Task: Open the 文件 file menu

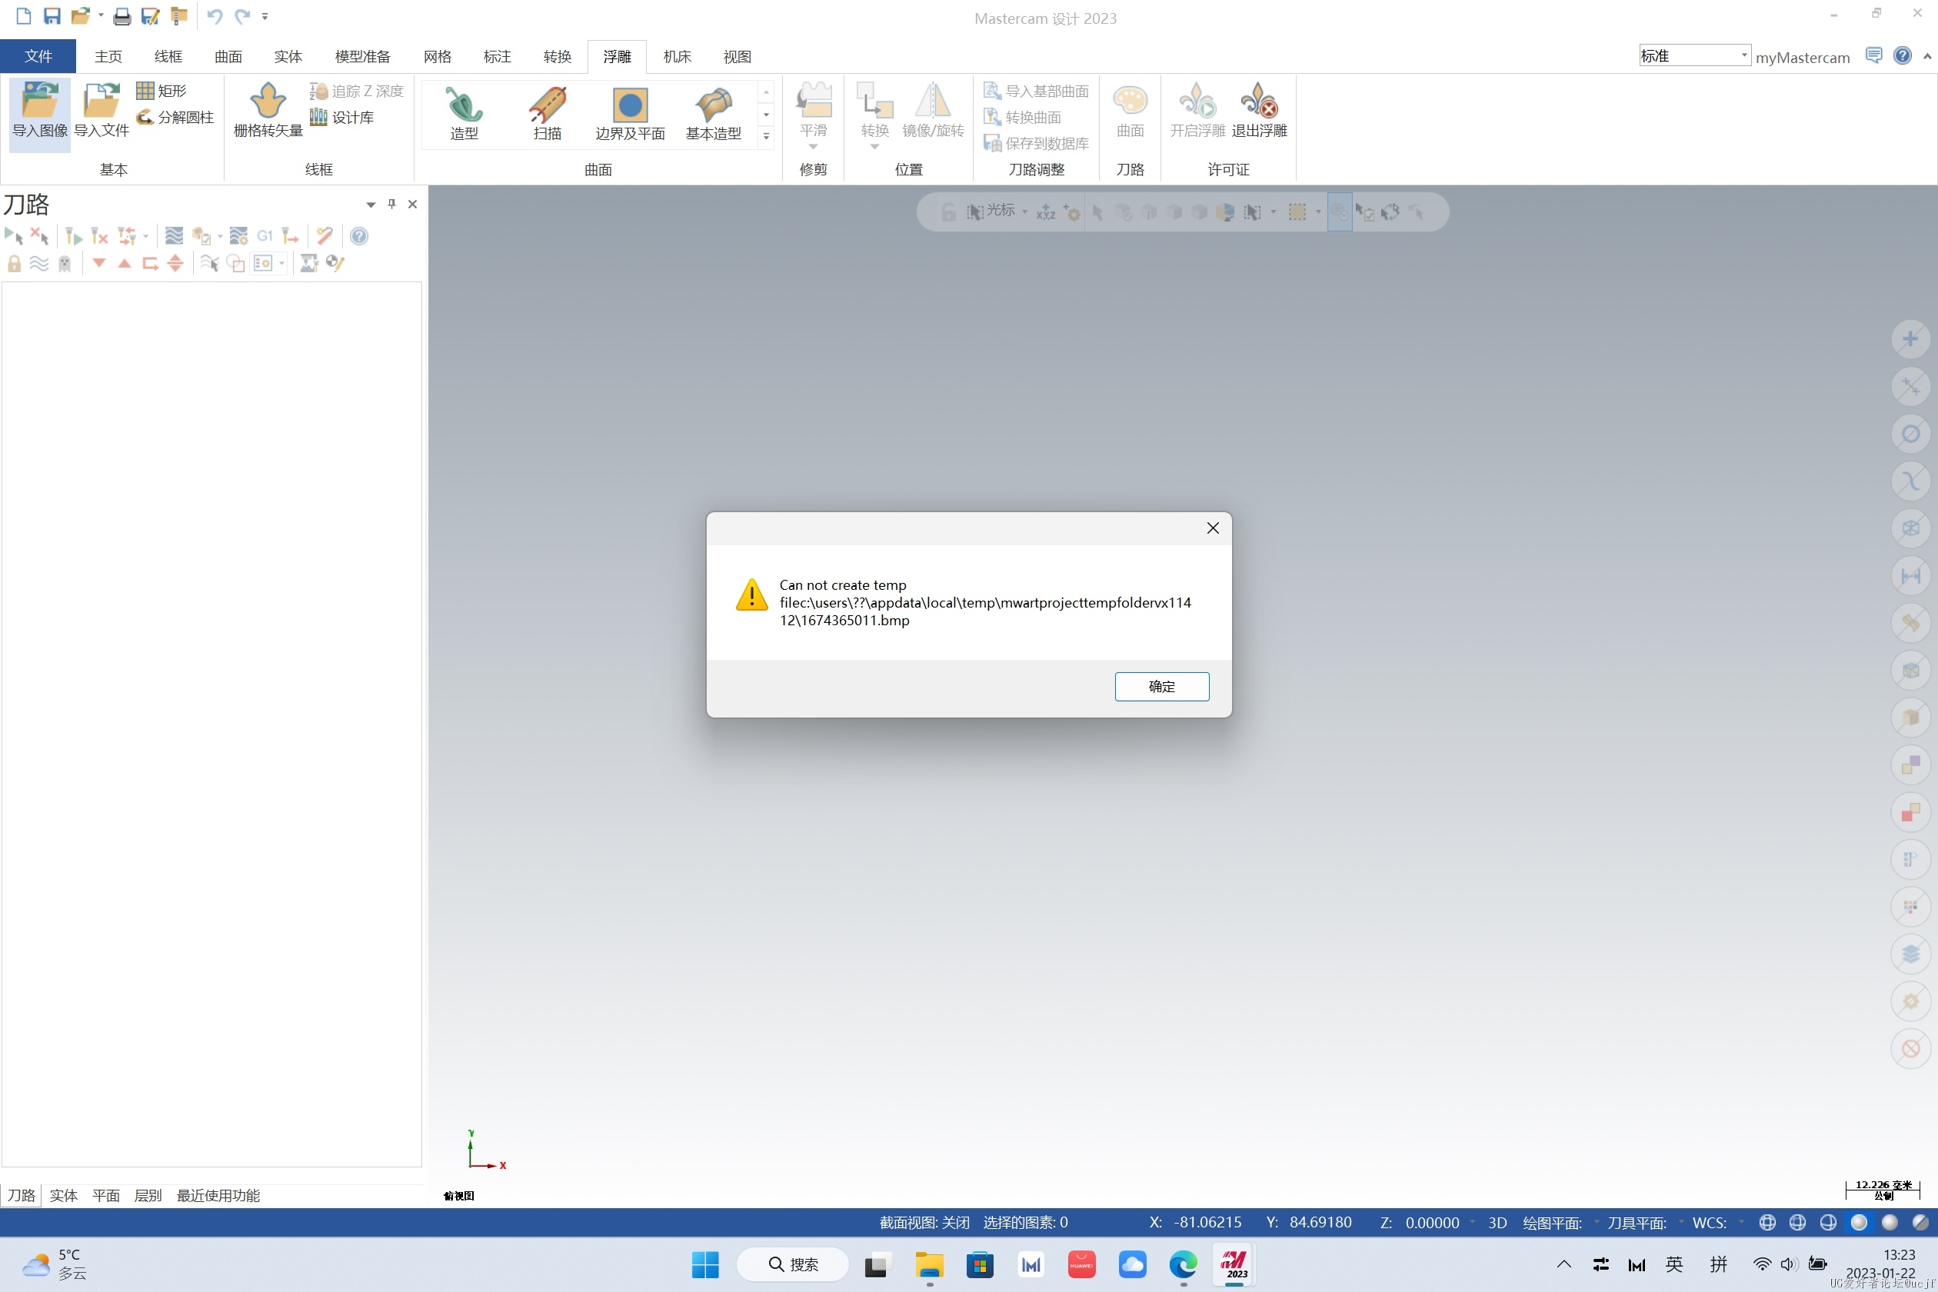Action: click(38, 56)
